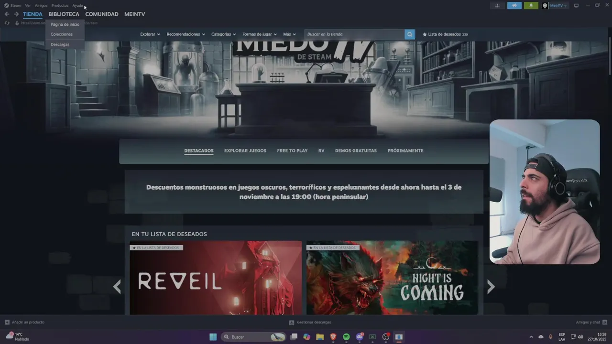
Task: Go back with the left arrow button
Action: point(7,14)
